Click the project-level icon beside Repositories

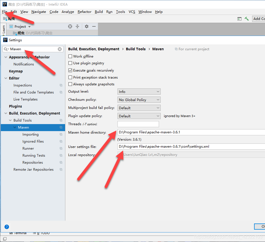pos(61,163)
